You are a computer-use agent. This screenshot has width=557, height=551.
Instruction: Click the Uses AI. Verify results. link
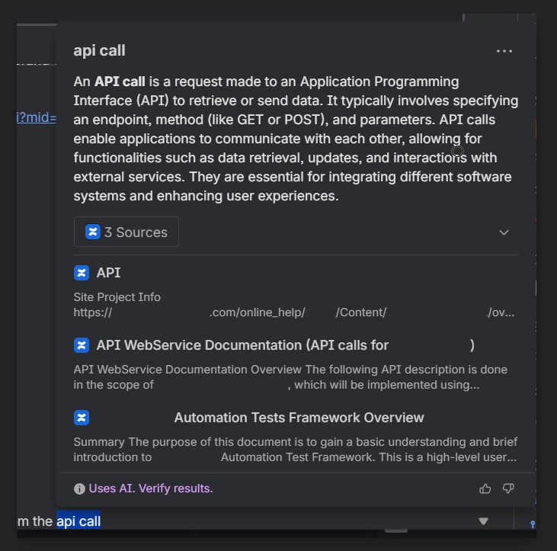tap(151, 489)
